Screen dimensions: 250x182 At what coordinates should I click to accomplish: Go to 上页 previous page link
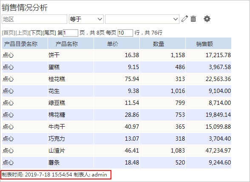tap(22, 33)
